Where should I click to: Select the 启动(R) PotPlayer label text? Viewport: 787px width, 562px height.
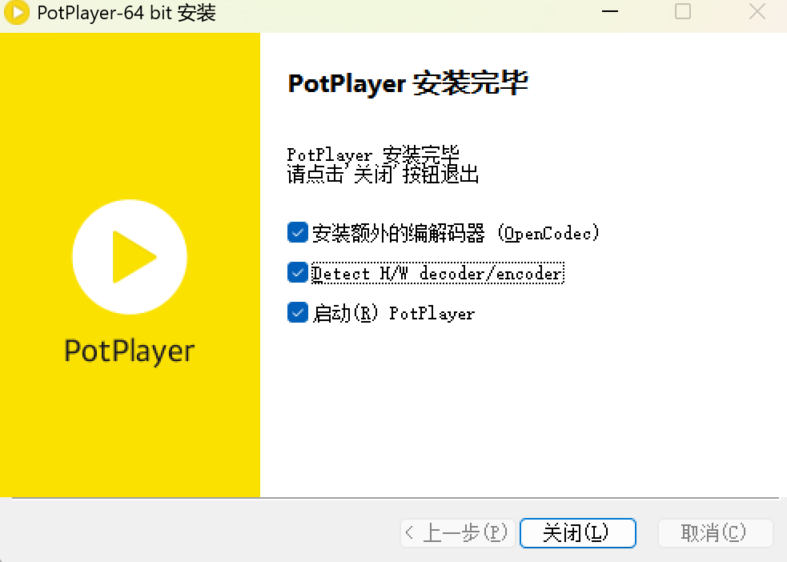point(396,313)
